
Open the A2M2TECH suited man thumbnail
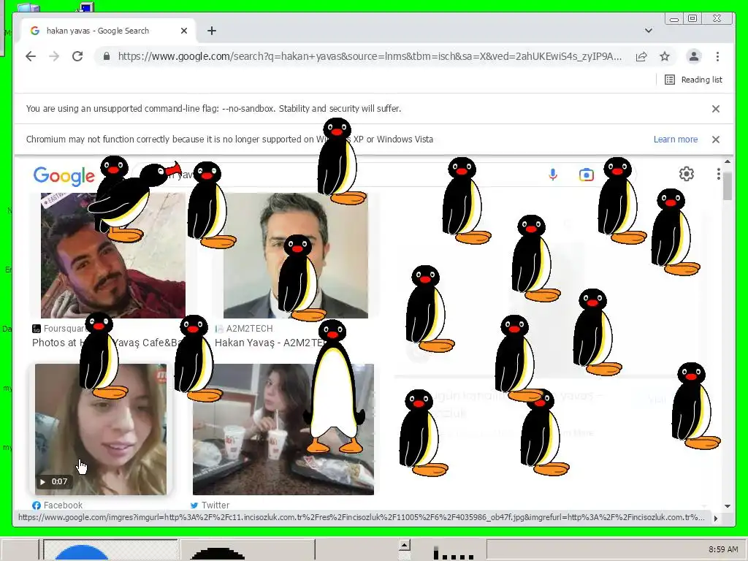click(295, 255)
